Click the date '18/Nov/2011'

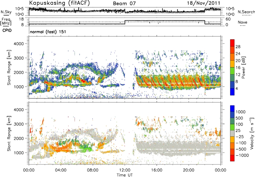coord(204,3)
